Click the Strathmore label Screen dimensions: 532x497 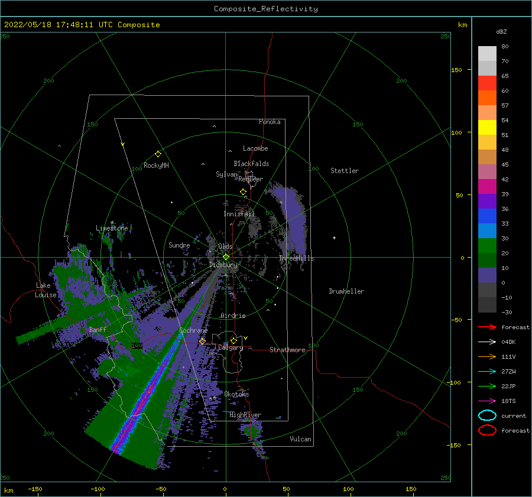click(x=288, y=350)
